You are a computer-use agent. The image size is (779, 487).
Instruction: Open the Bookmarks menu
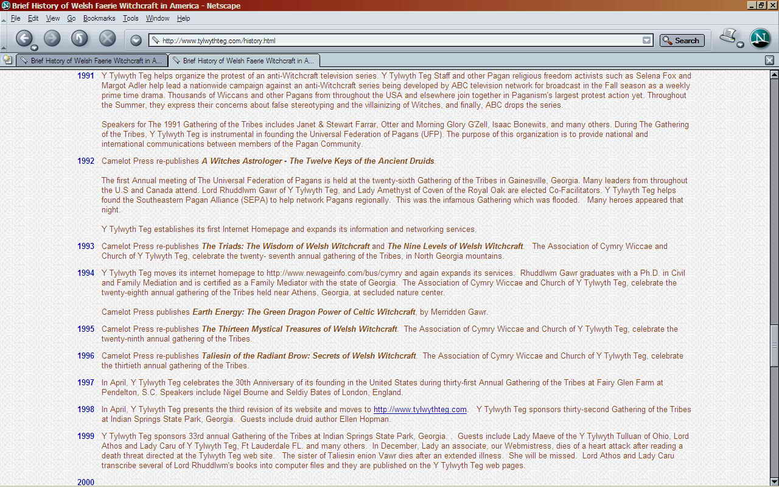pos(99,18)
